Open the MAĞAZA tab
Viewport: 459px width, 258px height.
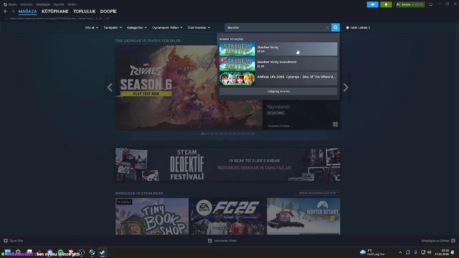coord(28,11)
